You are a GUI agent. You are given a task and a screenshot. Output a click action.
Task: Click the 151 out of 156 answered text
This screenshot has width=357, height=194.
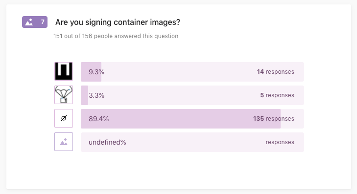click(116, 36)
